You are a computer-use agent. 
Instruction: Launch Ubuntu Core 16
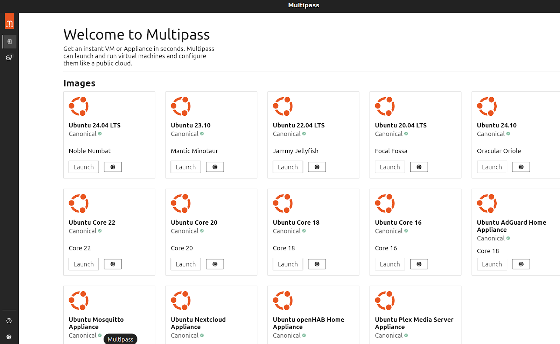coord(390,264)
